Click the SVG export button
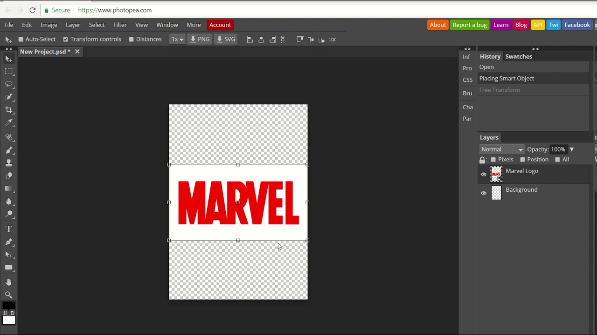Screen dimensions: 597x335 226,40
